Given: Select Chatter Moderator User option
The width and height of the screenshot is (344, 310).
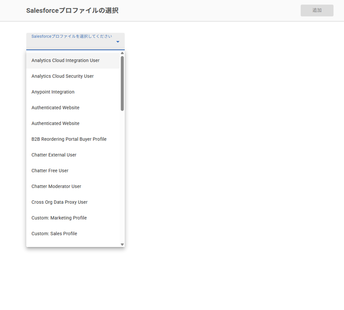Looking at the screenshot, I should tap(73, 187).
